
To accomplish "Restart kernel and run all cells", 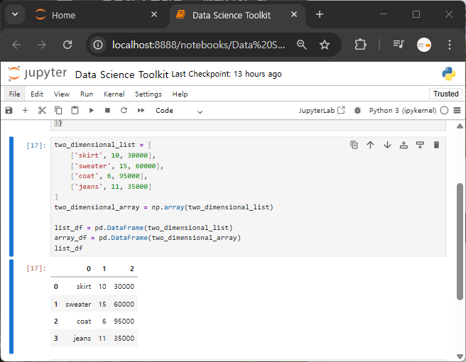I will click(x=141, y=111).
